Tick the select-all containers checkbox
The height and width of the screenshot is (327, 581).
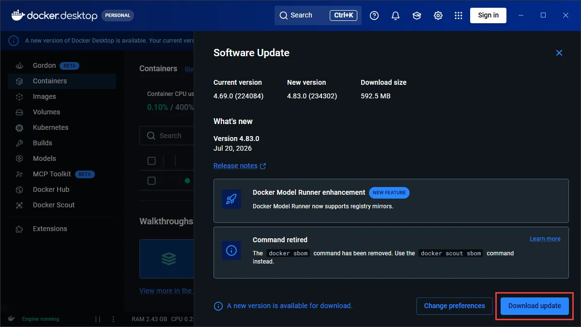[x=152, y=161]
